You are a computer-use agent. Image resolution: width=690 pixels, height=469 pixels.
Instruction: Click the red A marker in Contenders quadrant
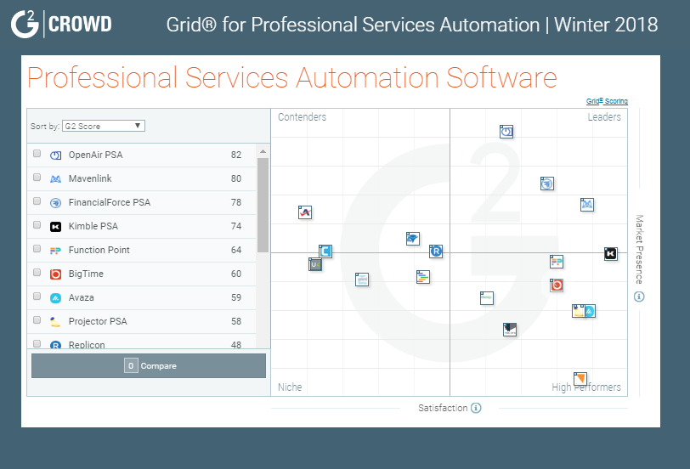[305, 212]
